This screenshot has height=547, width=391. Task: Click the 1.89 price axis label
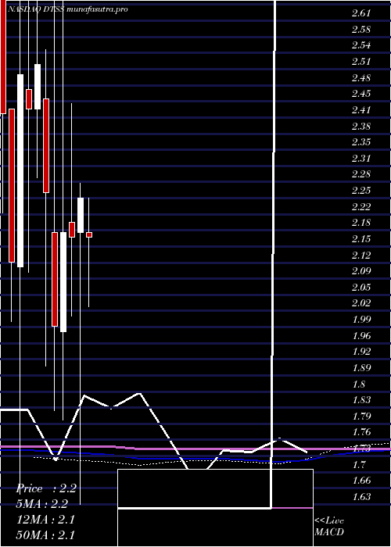361,368
